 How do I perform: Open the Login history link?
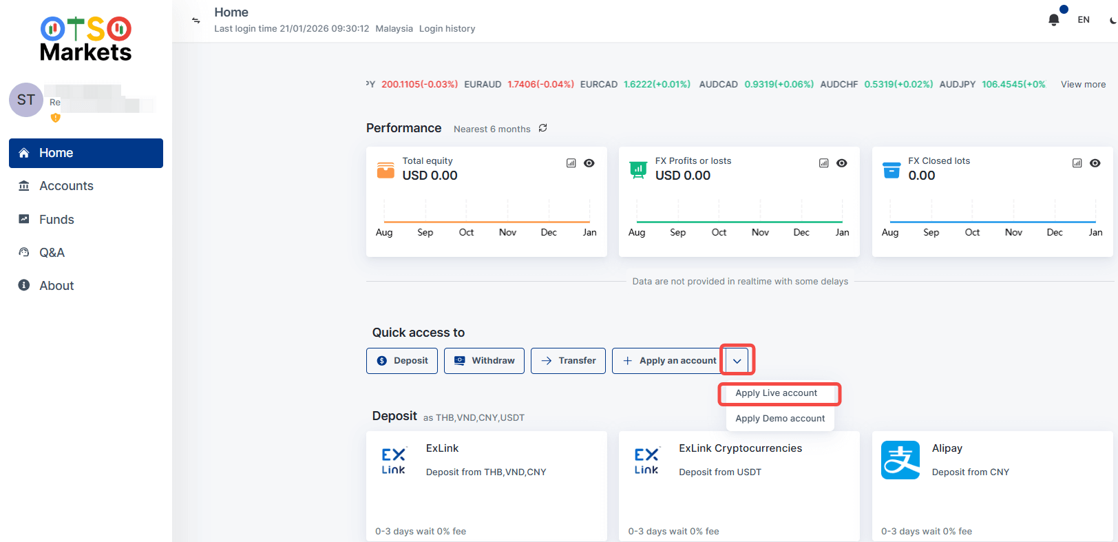(447, 29)
